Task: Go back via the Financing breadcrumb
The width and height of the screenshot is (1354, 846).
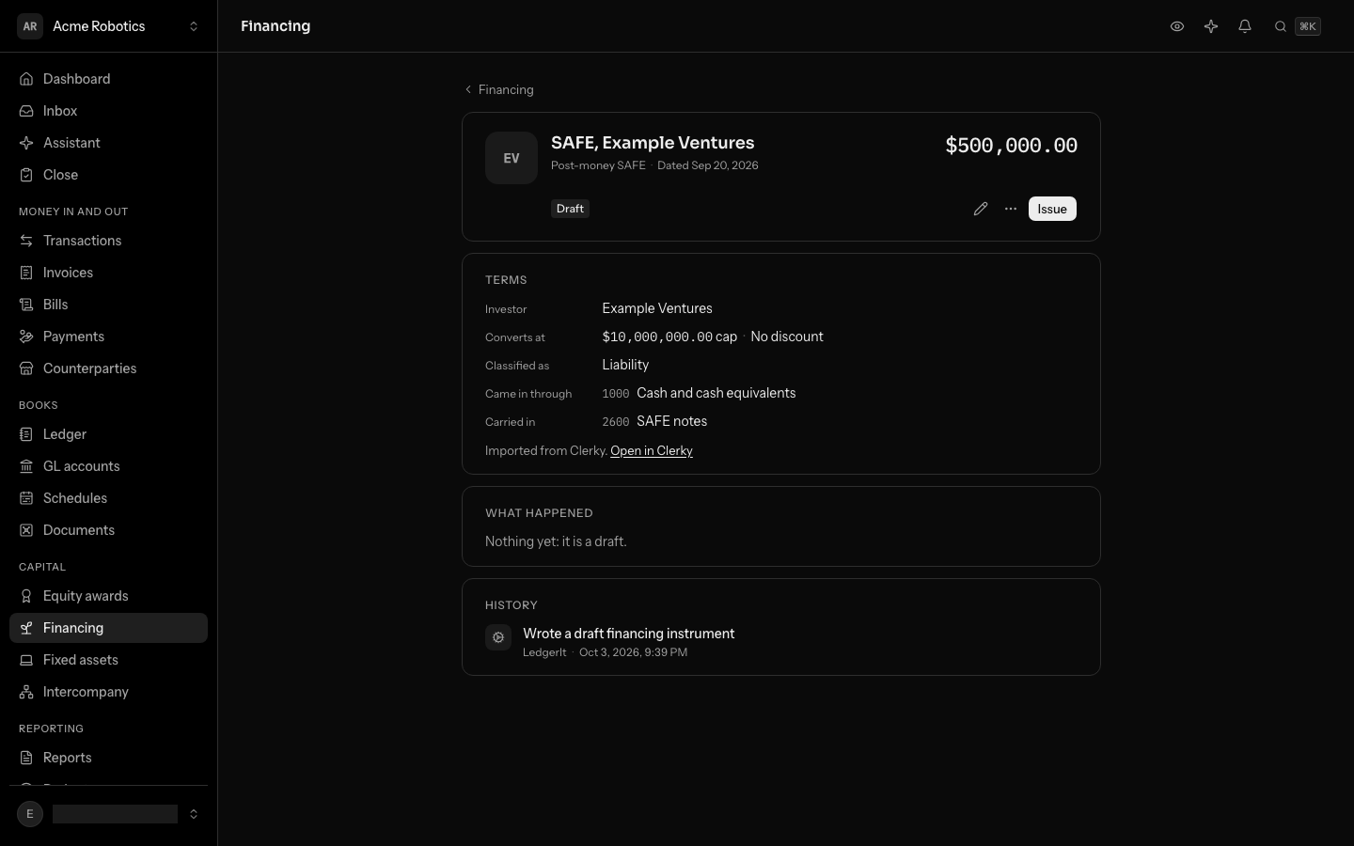Action: [x=499, y=89]
